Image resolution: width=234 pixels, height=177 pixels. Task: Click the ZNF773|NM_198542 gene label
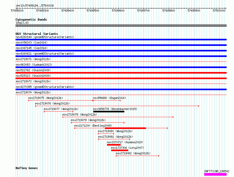tap(217, 171)
